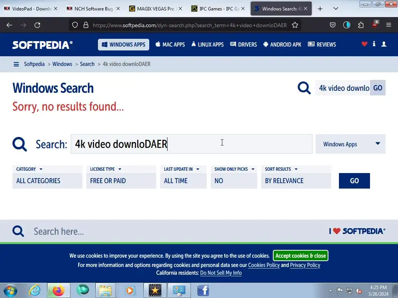Reload the current Softpedia page
This screenshot has width=398, height=298.
37,25
